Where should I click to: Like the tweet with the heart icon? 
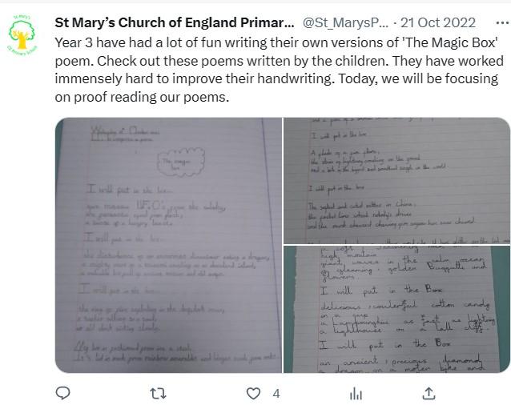click(x=254, y=393)
